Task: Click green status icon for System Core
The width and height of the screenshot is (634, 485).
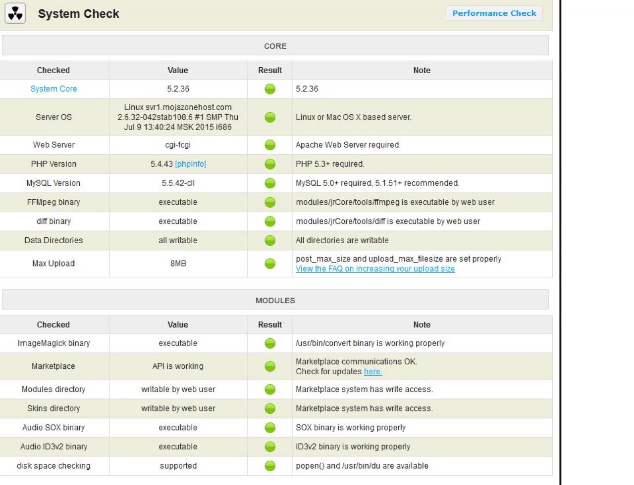Action: (x=270, y=89)
